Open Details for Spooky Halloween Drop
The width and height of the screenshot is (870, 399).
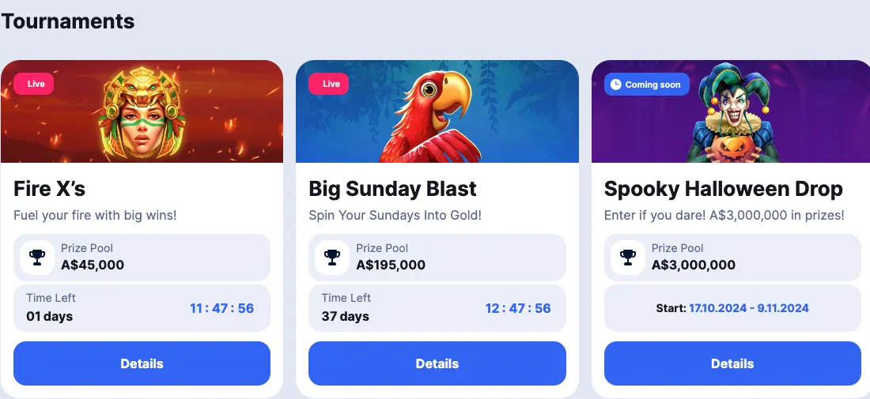coord(732,363)
